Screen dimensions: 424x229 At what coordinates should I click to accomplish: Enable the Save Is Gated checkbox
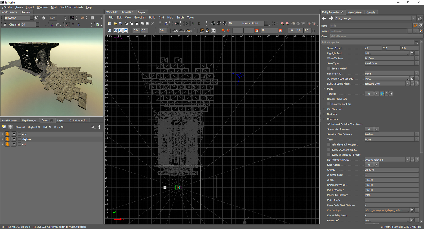(x=329, y=68)
